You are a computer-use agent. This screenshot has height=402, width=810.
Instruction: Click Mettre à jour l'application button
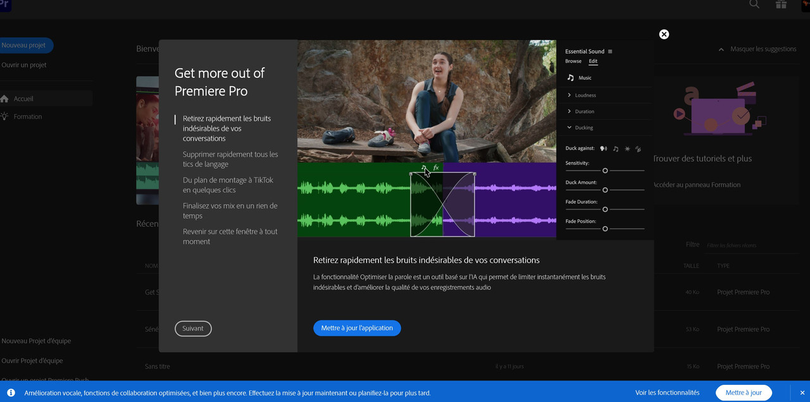[357, 328]
